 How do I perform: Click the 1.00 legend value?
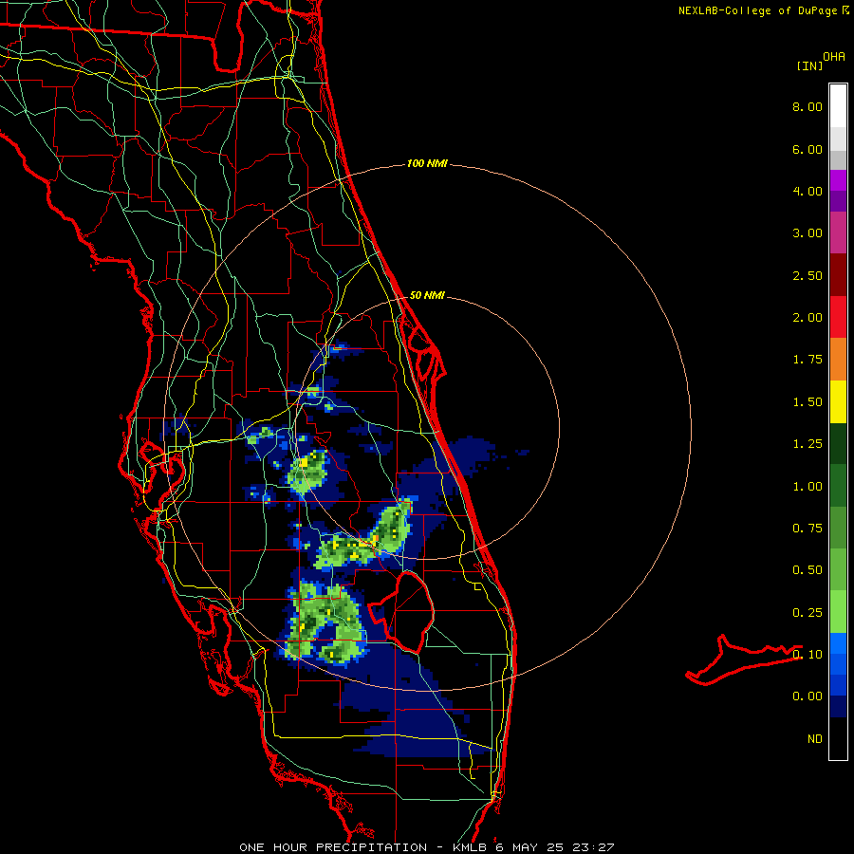(808, 487)
